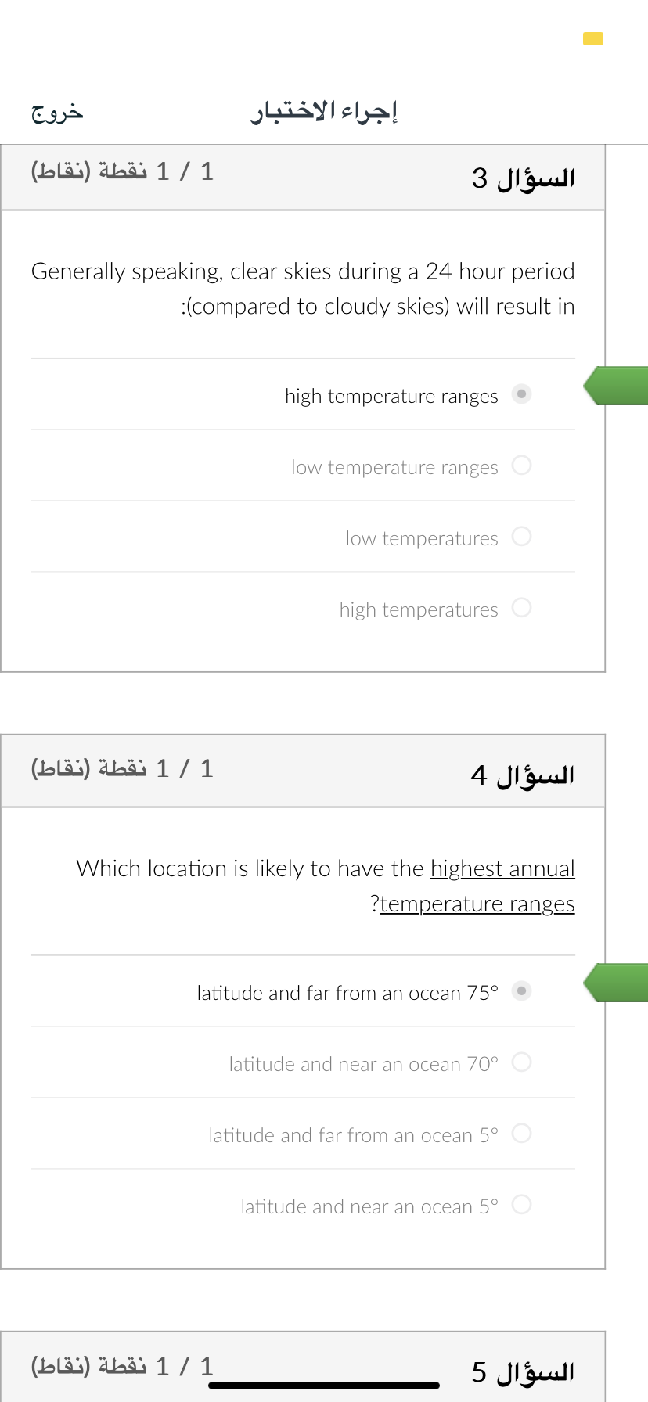The width and height of the screenshot is (648, 1402).
Task: Pick '5° latitude and far from an ocean' radio
Action: coord(521,1133)
